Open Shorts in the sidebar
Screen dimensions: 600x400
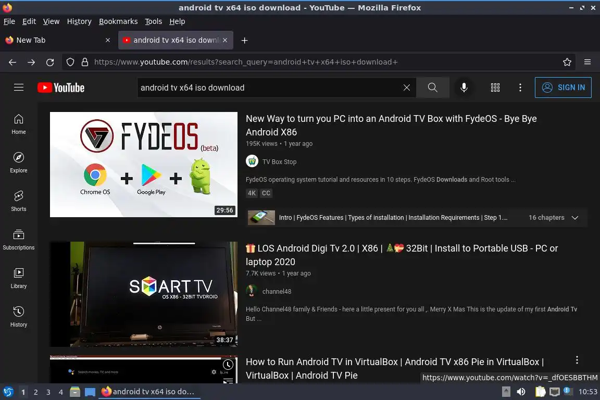[x=18, y=202]
